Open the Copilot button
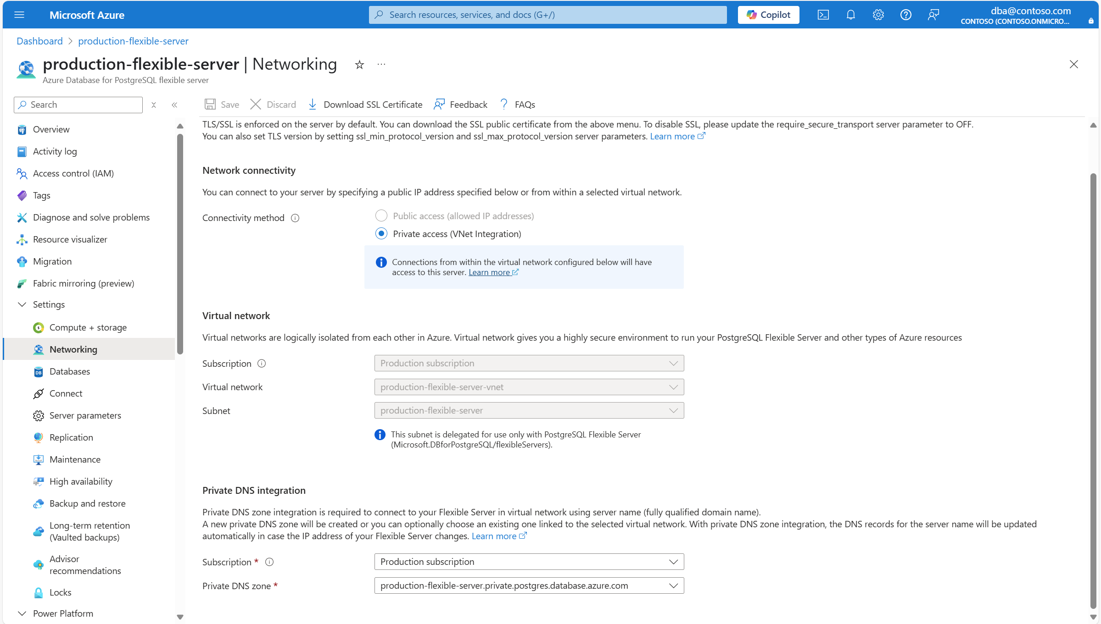1101x624 pixels. click(768, 15)
